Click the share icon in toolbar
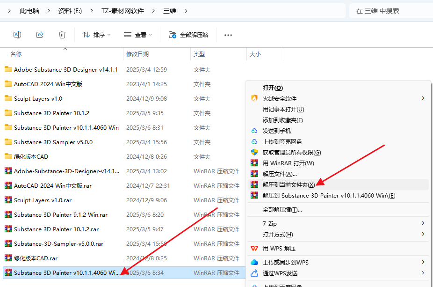Image resolution: width=433 pixels, height=287 pixels. [x=40, y=35]
